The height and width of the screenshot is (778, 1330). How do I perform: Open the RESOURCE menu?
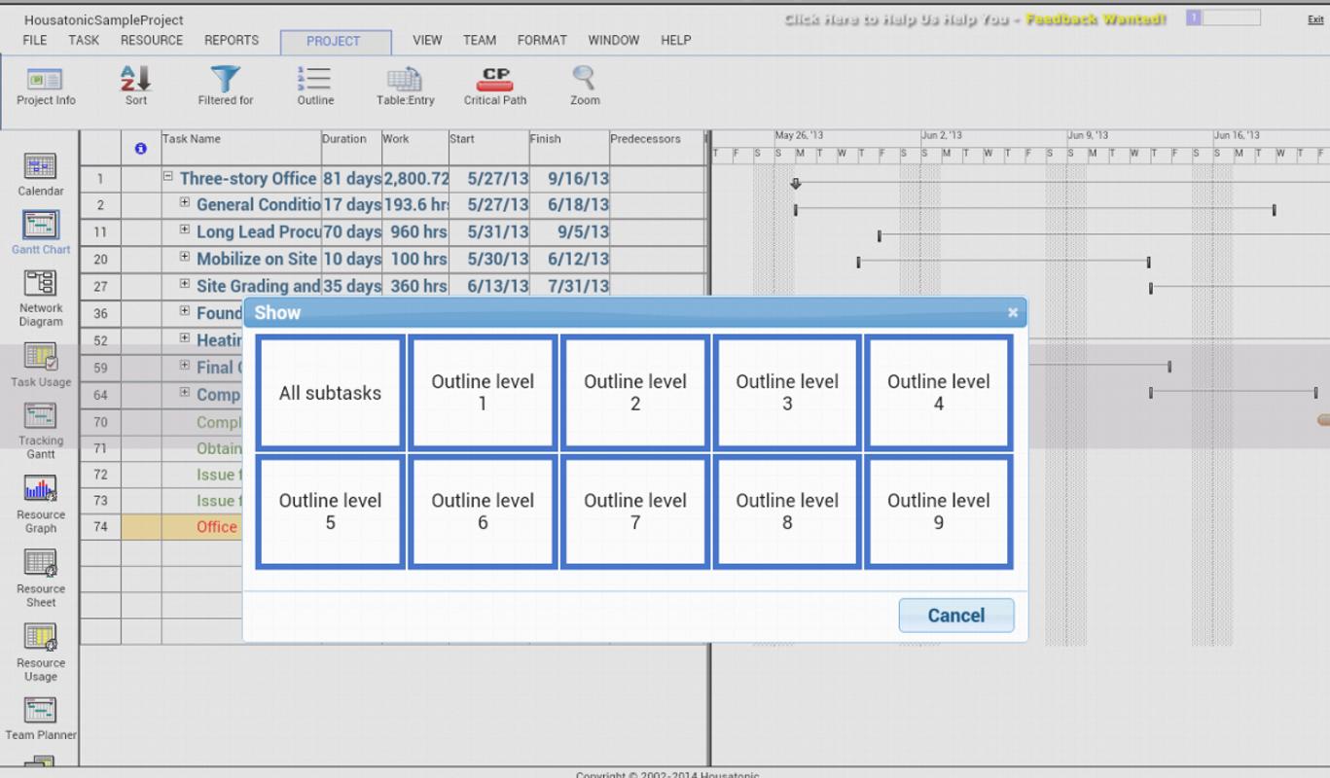152,41
